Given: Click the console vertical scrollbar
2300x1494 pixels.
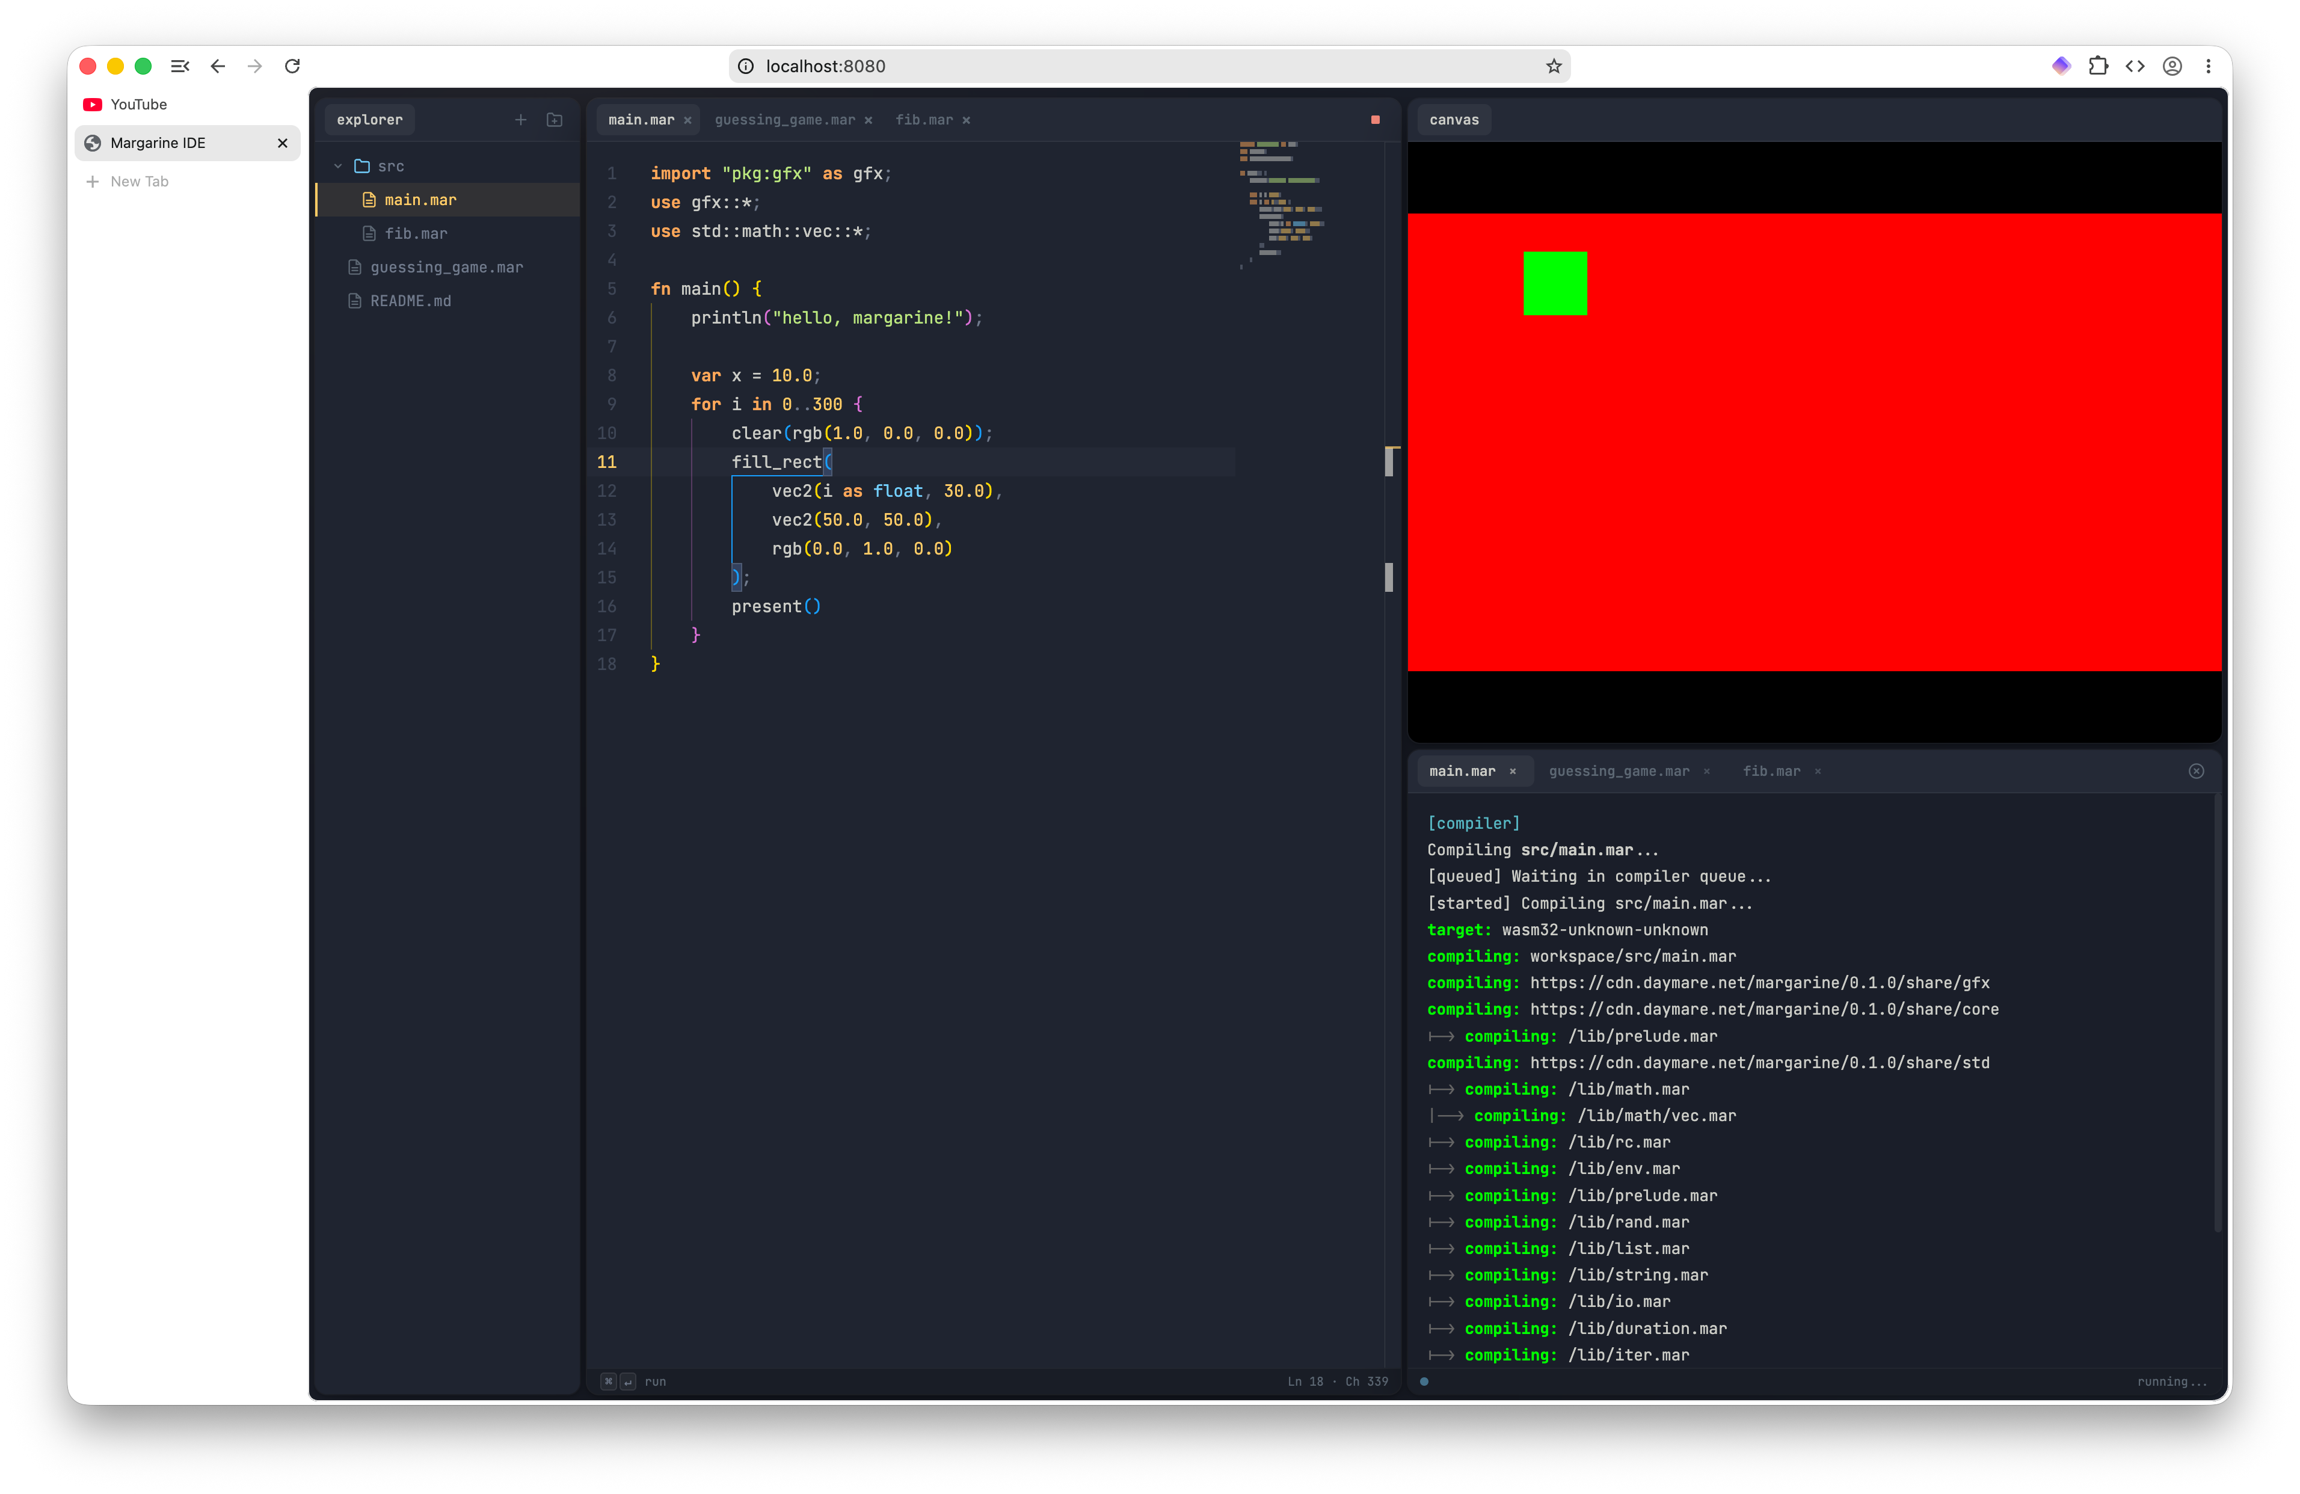Looking at the screenshot, I should [2217, 1013].
